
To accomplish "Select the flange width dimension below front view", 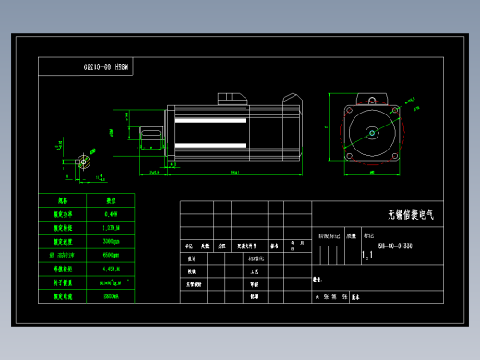I will [372, 173].
